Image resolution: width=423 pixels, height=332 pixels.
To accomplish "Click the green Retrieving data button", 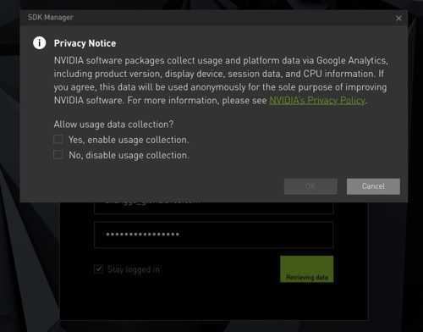I will click(307, 269).
